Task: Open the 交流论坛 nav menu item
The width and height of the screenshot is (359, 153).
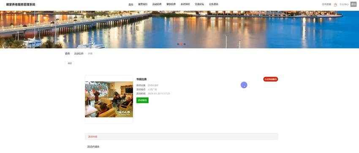Action: pyautogui.click(x=199, y=4)
